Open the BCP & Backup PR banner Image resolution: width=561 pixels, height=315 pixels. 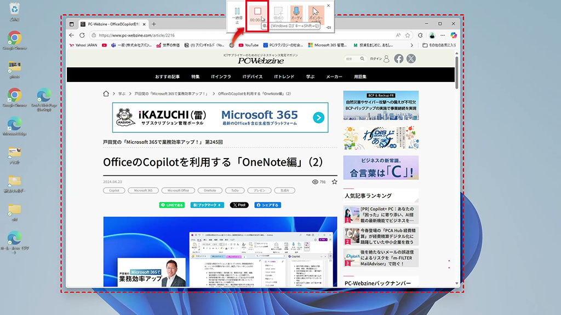(381, 106)
